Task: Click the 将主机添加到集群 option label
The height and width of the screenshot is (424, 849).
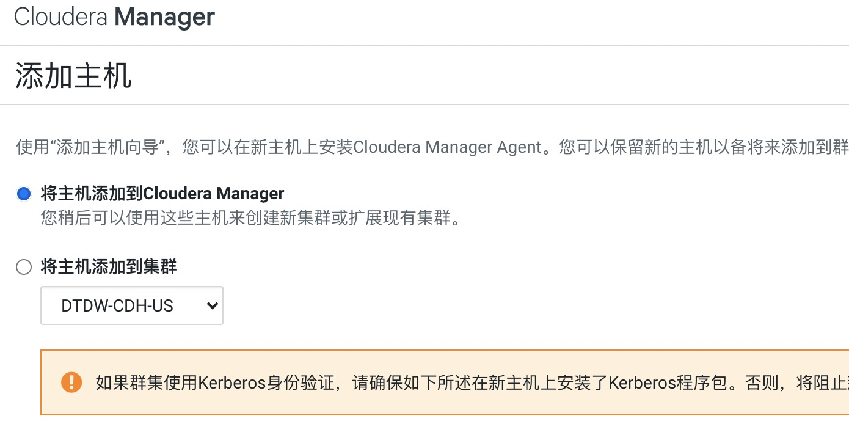Action: [109, 267]
